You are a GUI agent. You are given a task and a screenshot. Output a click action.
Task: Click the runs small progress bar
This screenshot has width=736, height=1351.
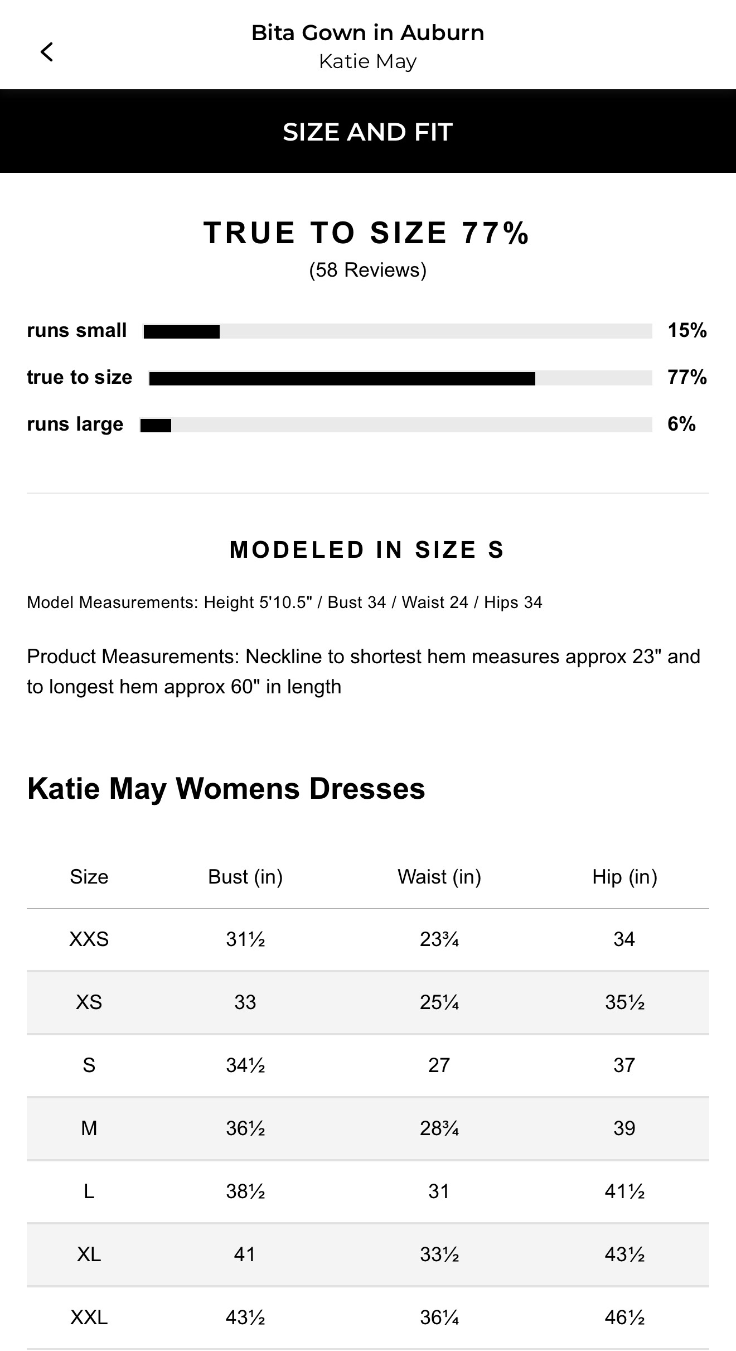(398, 331)
